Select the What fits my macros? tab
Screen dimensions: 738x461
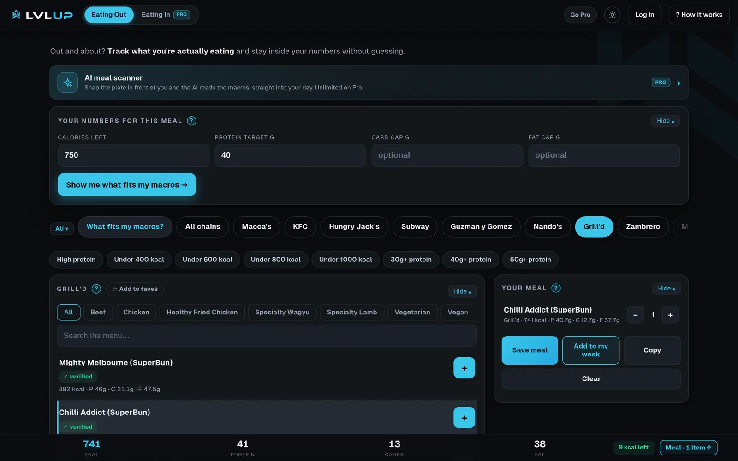pyautogui.click(x=125, y=227)
